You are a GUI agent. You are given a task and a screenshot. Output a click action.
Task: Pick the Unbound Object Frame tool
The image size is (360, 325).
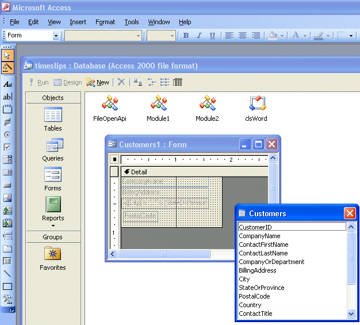7,210
